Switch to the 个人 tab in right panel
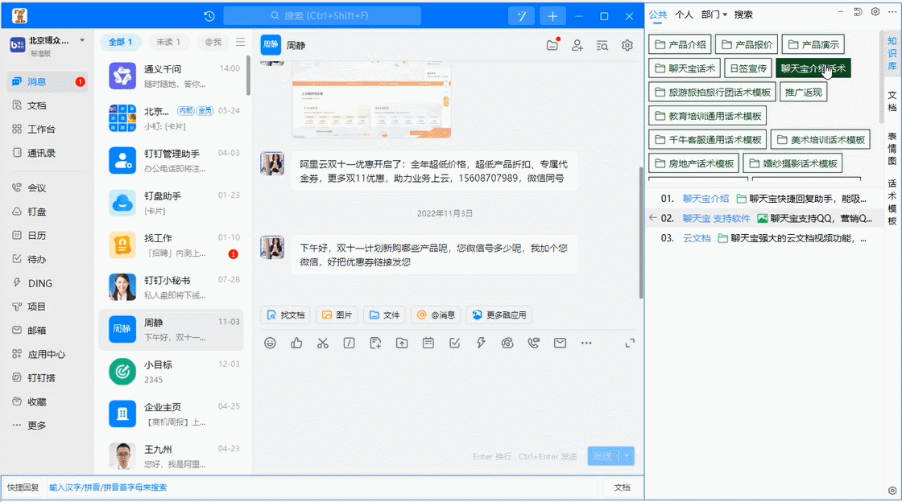 (684, 14)
